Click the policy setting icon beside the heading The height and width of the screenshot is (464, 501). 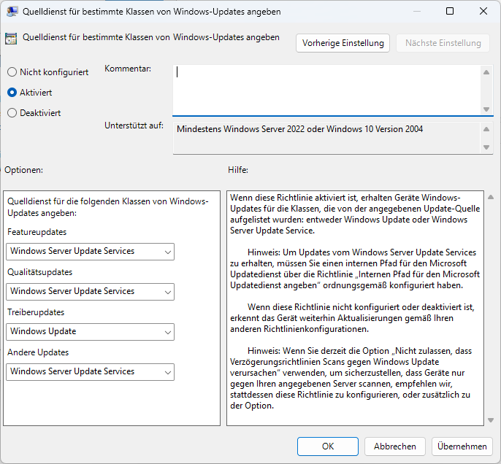(x=11, y=39)
